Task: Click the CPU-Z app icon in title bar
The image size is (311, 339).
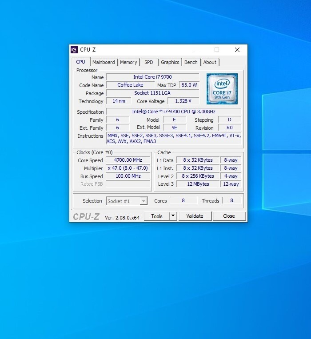Action: pos(74,50)
